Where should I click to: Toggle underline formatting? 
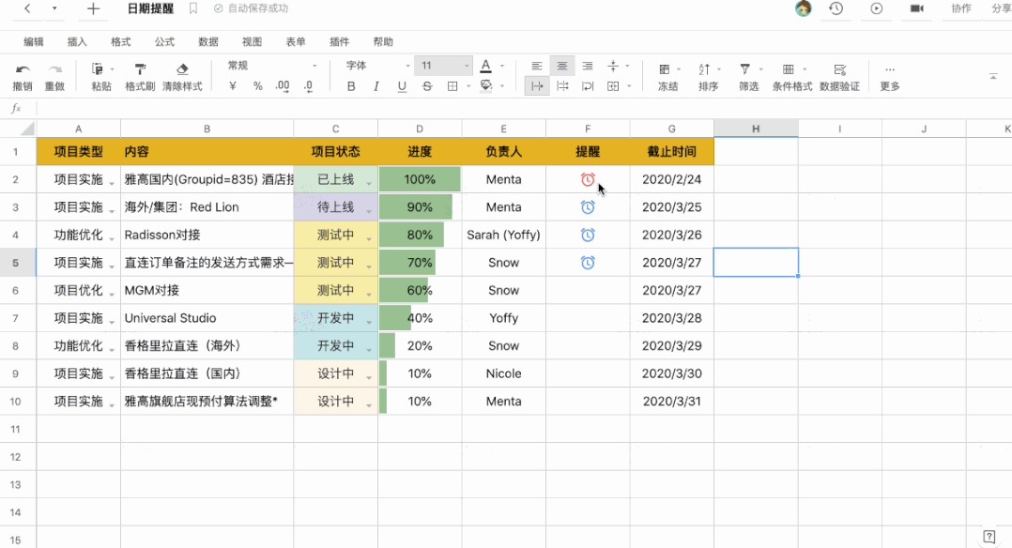(x=400, y=85)
